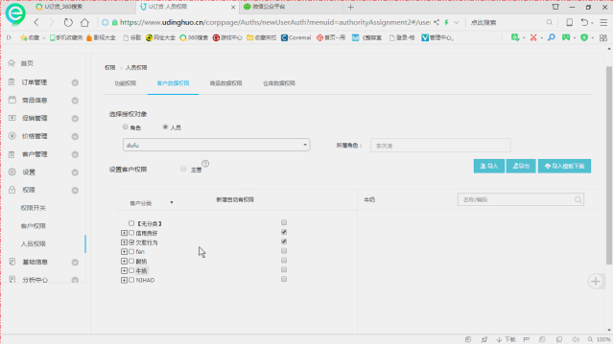Open the browser hamburger menu
614x345 pixels.
click(603, 22)
